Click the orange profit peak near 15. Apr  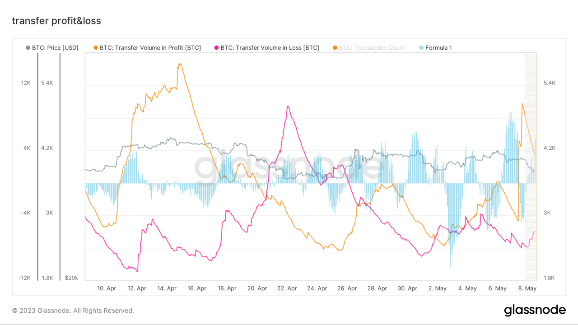click(x=180, y=64)
